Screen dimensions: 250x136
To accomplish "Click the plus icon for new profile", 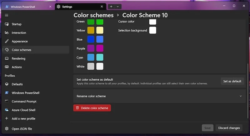I will click(7, 118).
